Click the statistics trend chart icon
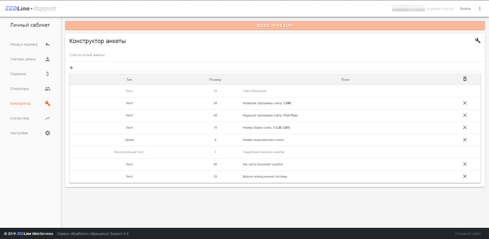This screenshot has height=239, width=489. [48, 118]
